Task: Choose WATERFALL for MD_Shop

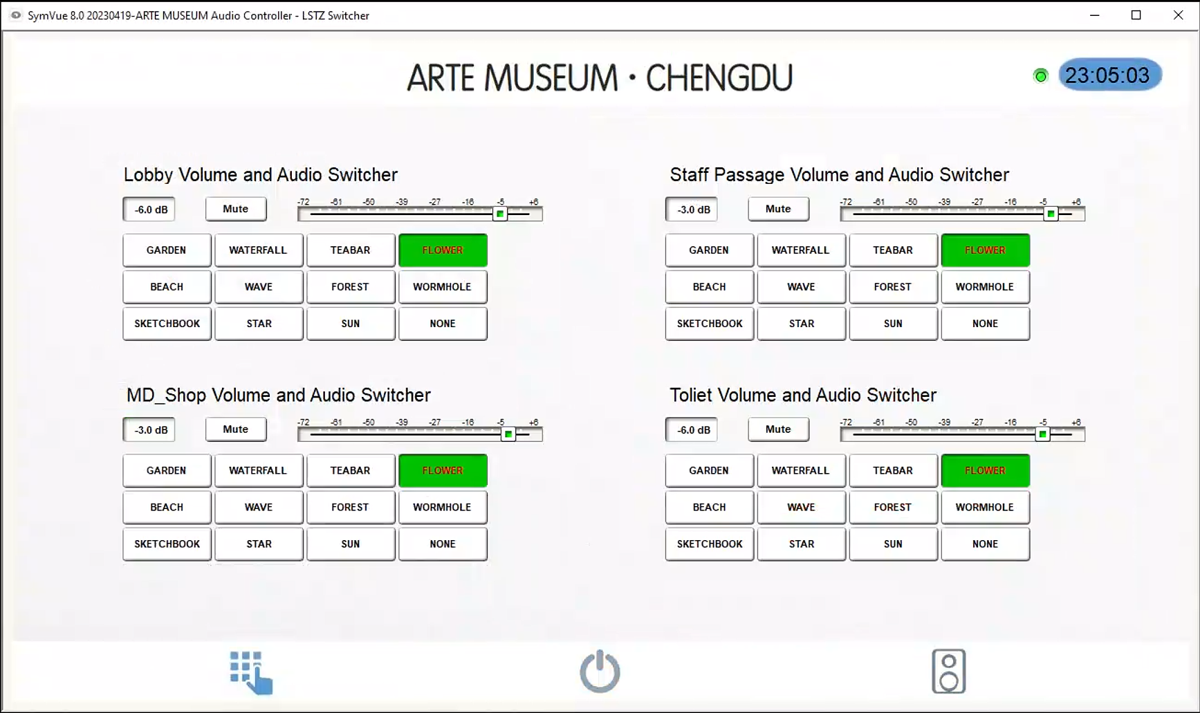Action: [259, 471]
